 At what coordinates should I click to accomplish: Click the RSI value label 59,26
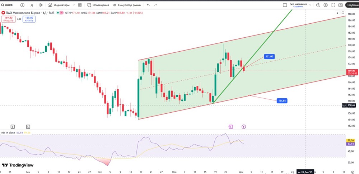click(350, 140)
